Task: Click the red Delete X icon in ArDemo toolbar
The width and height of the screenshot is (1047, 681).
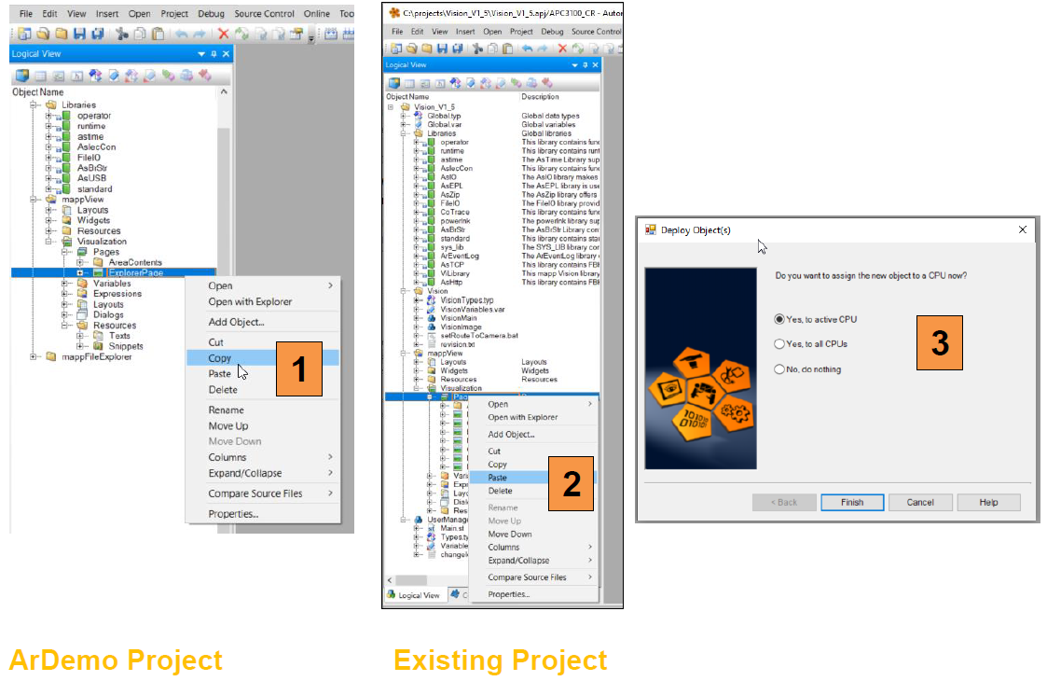Action: pyautogui.click(x=223, y=35)
